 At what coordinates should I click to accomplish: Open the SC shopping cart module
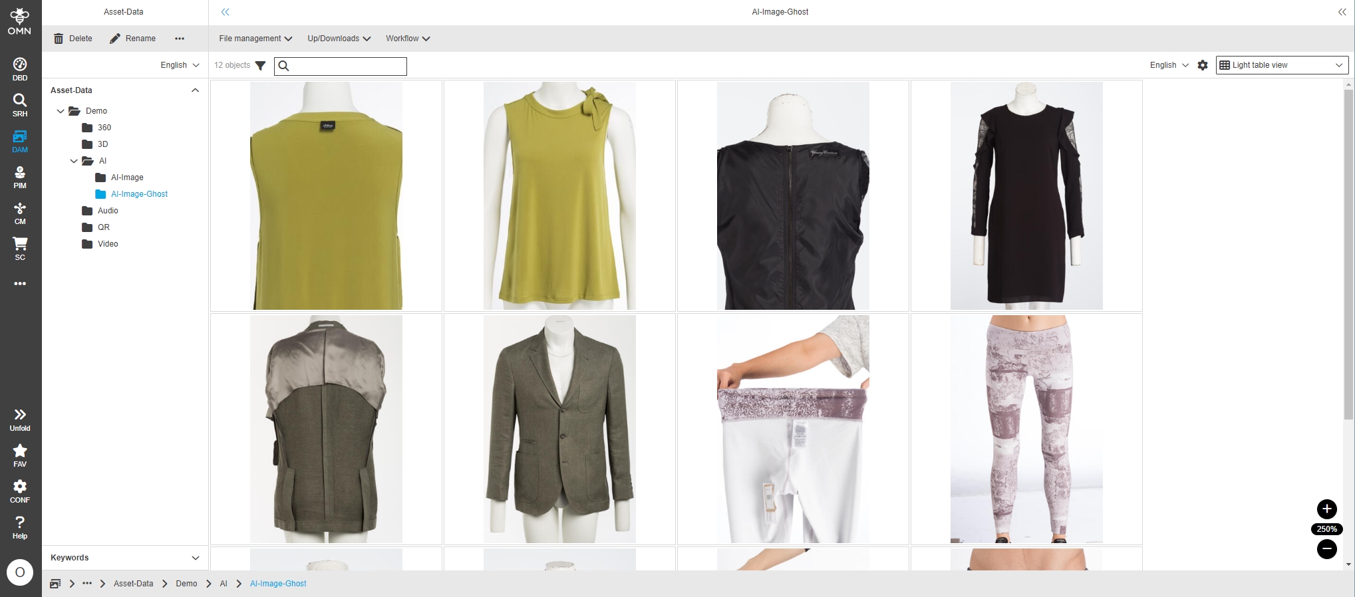pos(20,249)
